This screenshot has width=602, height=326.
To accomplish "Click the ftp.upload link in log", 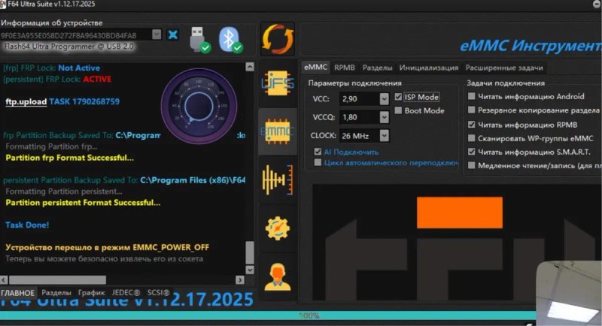I will 26,101.
